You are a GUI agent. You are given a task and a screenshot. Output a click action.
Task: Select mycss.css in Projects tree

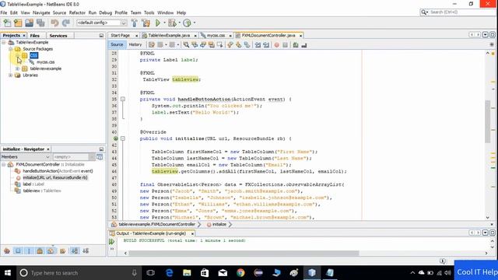pyautogui.click(x=45, y=62)
